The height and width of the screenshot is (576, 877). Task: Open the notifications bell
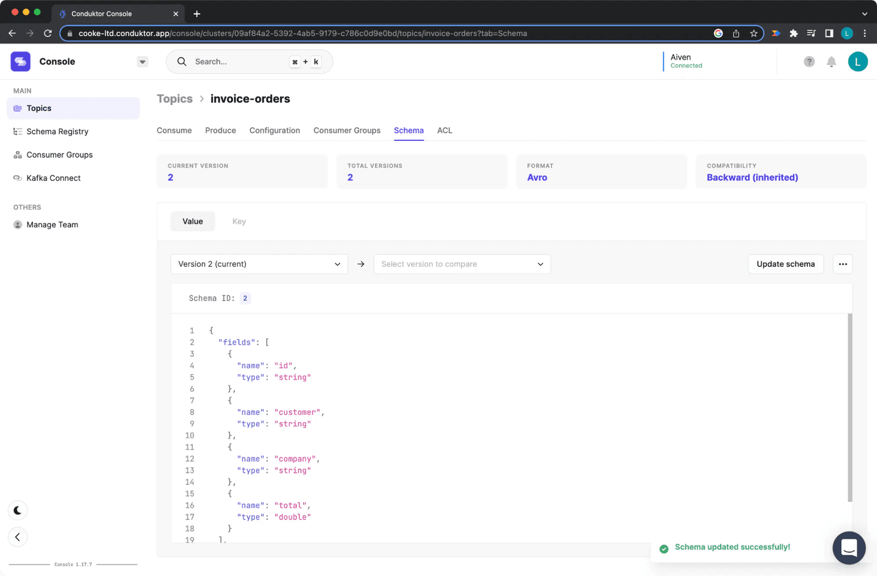pyautogui.click(x=831, y=62)
